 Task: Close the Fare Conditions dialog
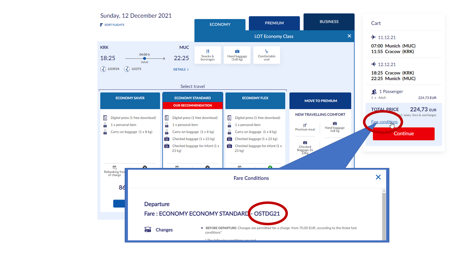[x=378, y=177]
